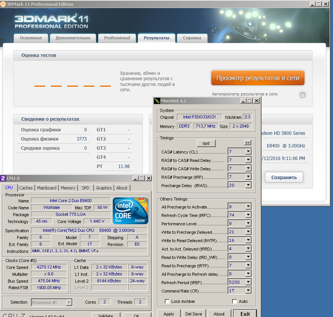Switch to the SPD tab in CPU-Z
The width and height of the screenshot is (333, 317).
86,188
